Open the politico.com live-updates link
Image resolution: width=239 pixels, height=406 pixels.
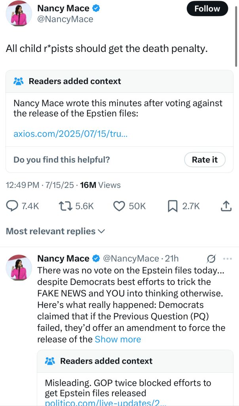[x=106, y=402]
